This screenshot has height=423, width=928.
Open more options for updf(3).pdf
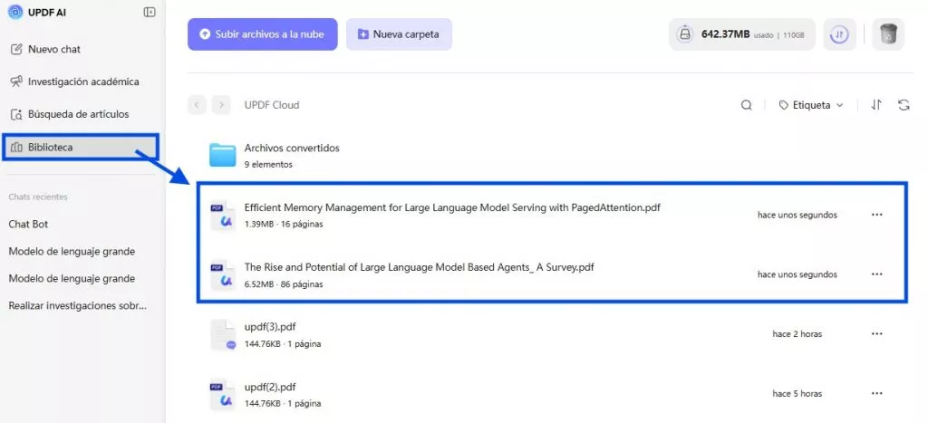pos(876,334)
